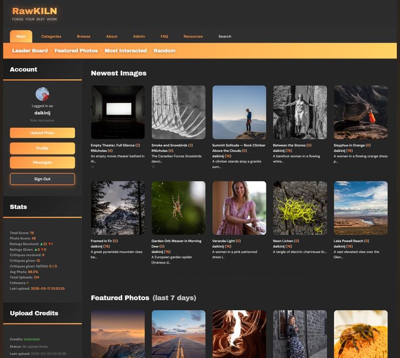The height and width of the screenshot is (358, 400).
Task: Open the Leader Board link
Action: click(x=30, y=51)
